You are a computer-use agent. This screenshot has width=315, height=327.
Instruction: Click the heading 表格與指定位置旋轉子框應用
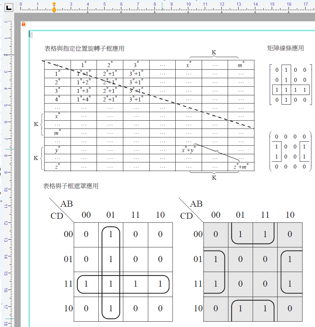pyautogui.click(x=84, y=49)
